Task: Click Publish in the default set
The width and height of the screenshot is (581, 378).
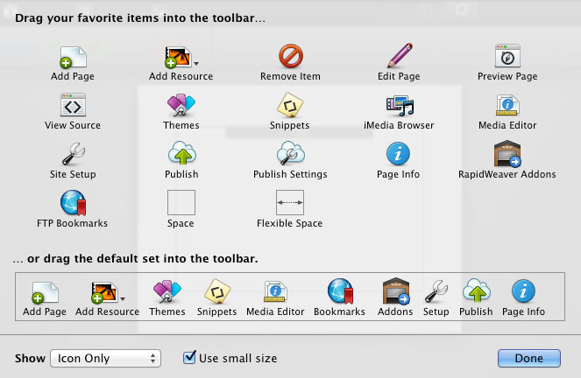Action: pos(476,298)
